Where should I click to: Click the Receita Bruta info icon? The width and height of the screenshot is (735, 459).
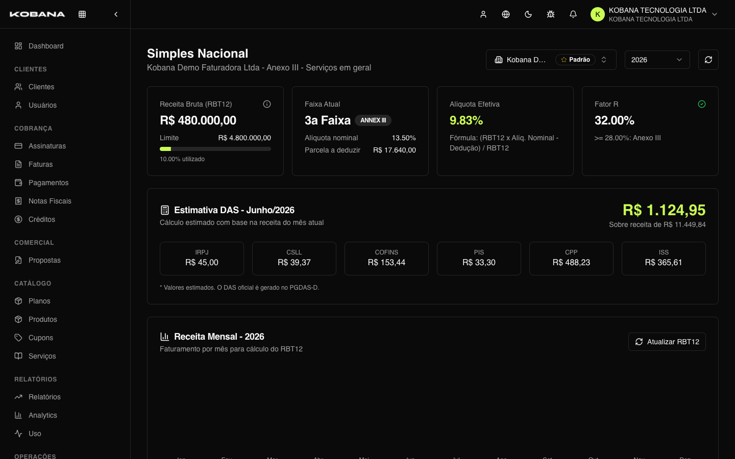(267, 104)
